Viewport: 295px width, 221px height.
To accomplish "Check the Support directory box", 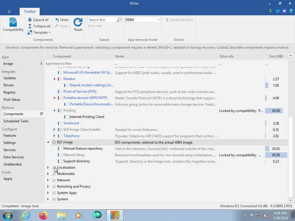I will click(60, 161).
